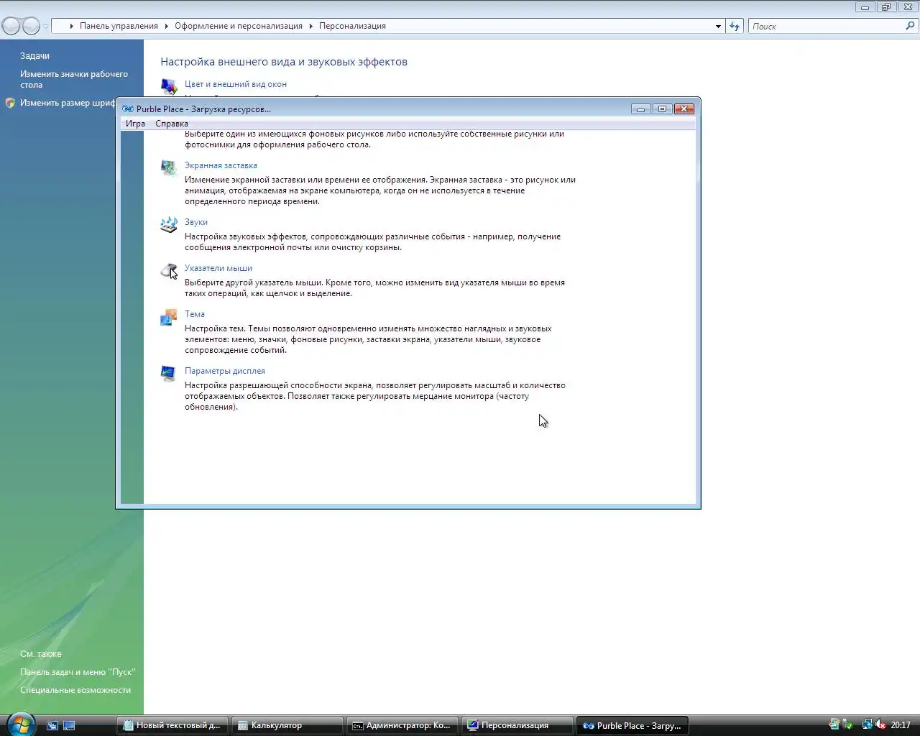Expand breadcrumb arrow after Оформление и персонализация
The width and height of the screenshot is (920, 736).
coord(311,26)
